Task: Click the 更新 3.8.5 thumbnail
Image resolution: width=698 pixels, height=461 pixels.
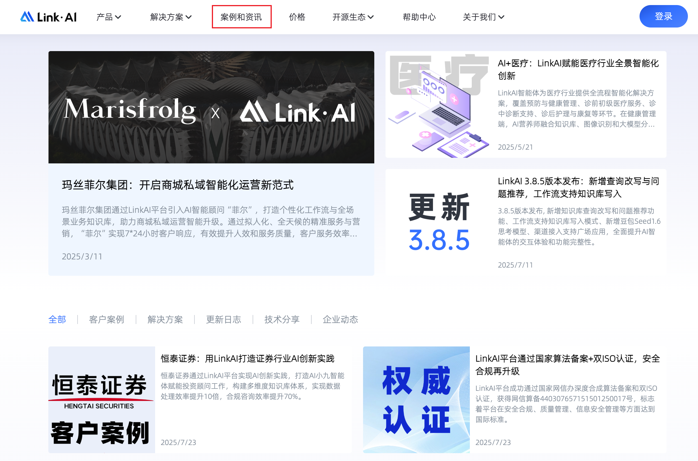Action: (439, 222)
